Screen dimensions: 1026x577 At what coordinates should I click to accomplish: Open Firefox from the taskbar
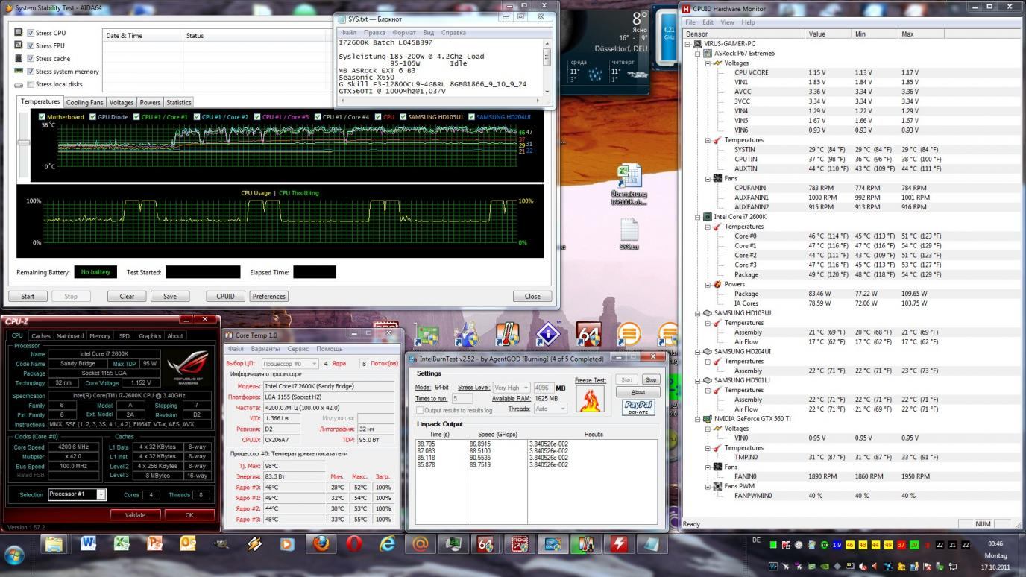(x=321, y=544)
